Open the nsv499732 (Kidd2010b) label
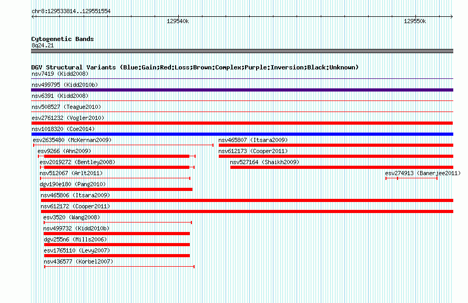The height and width of the screenshot is (303, 468). tap(76, 228)
